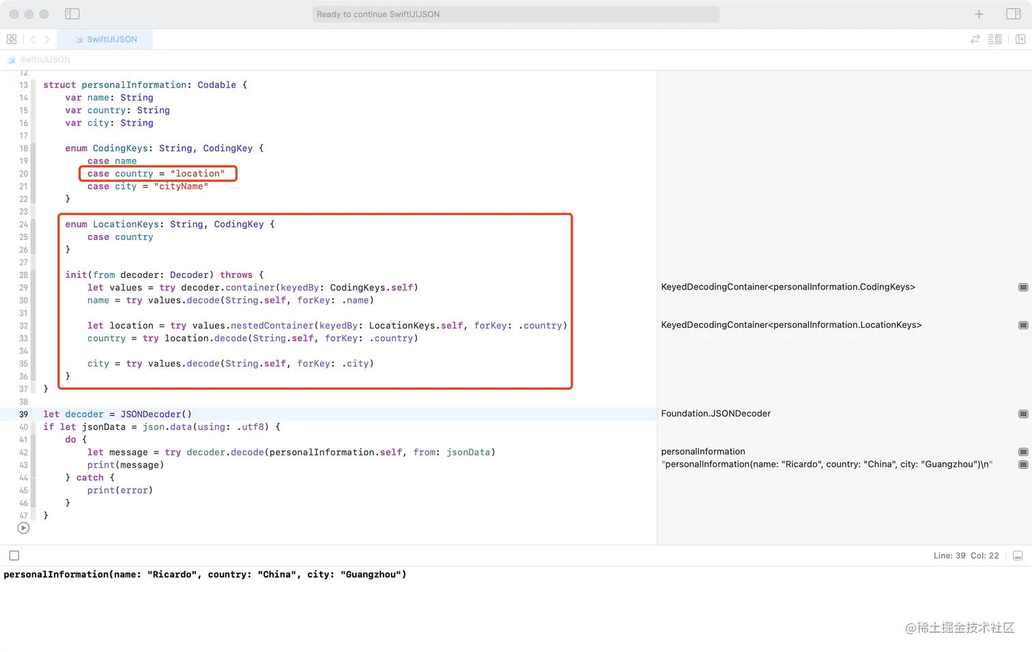Open the editor options menu
Screen dimensions: 1032x652
(x=995, y=39)
